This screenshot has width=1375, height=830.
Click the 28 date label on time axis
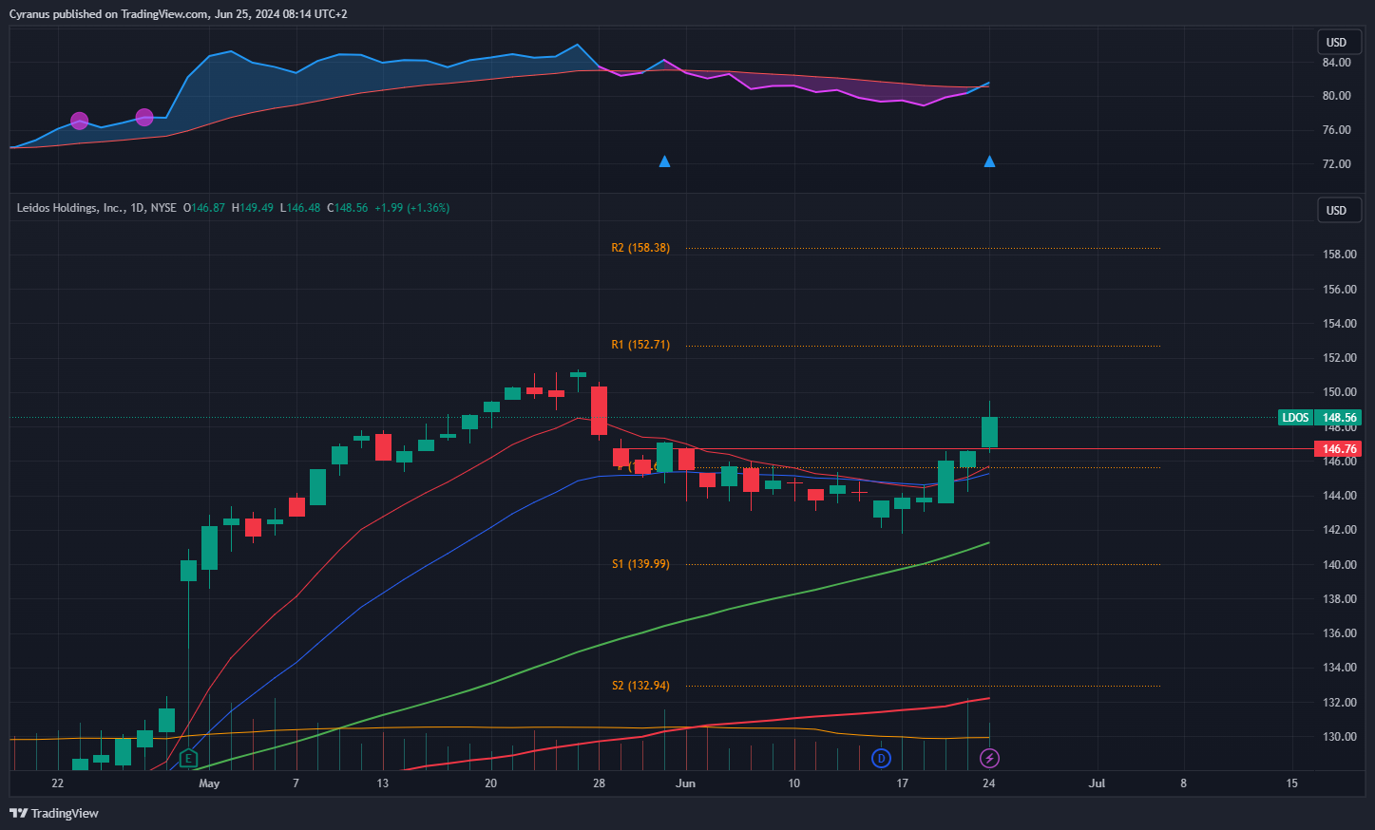pos(599,783)
